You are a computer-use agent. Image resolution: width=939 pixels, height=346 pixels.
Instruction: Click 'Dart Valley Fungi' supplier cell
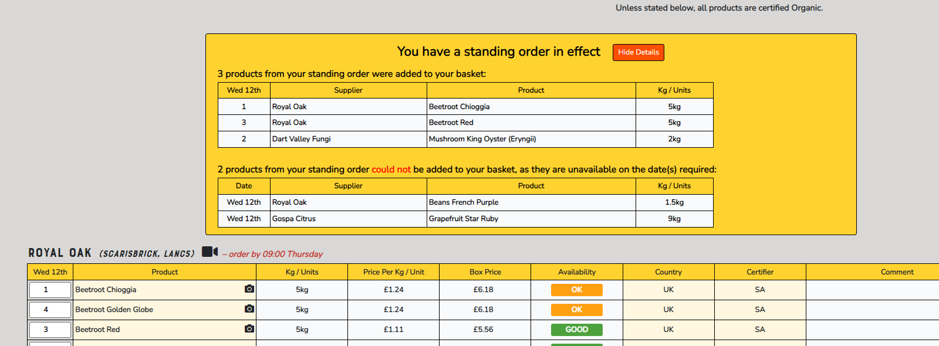pos(349,139)
